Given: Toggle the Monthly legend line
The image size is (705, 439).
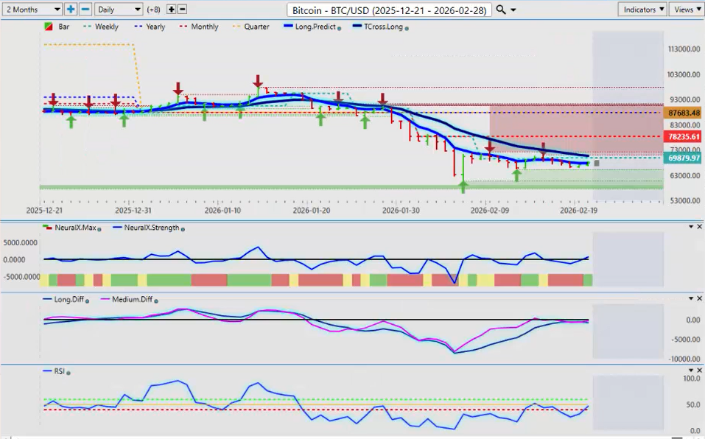Looking at the screenshot, I should pyautogui.click(x=199, y=27).
